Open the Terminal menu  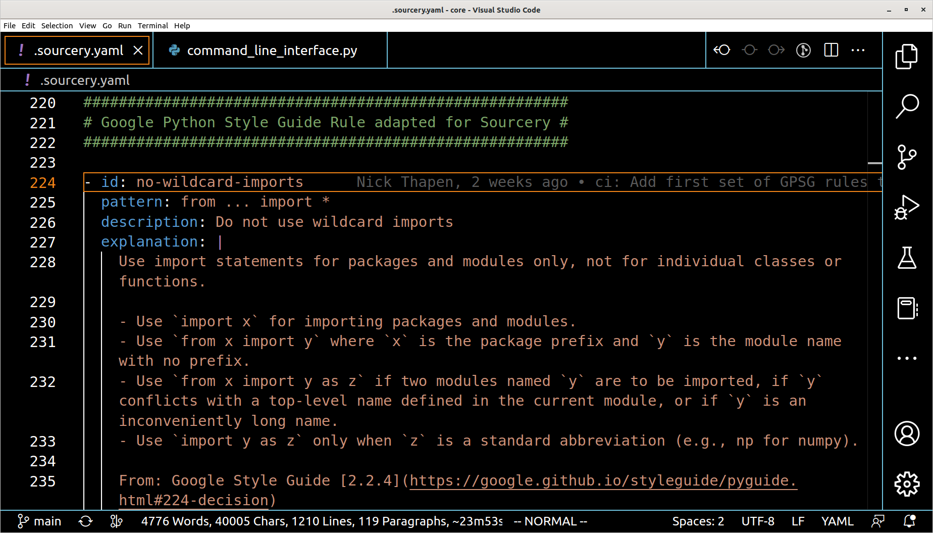[152, 26]
